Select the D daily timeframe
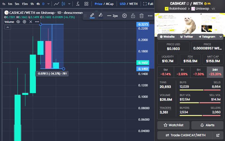This screenshot has width=225, height=141. 43,4
